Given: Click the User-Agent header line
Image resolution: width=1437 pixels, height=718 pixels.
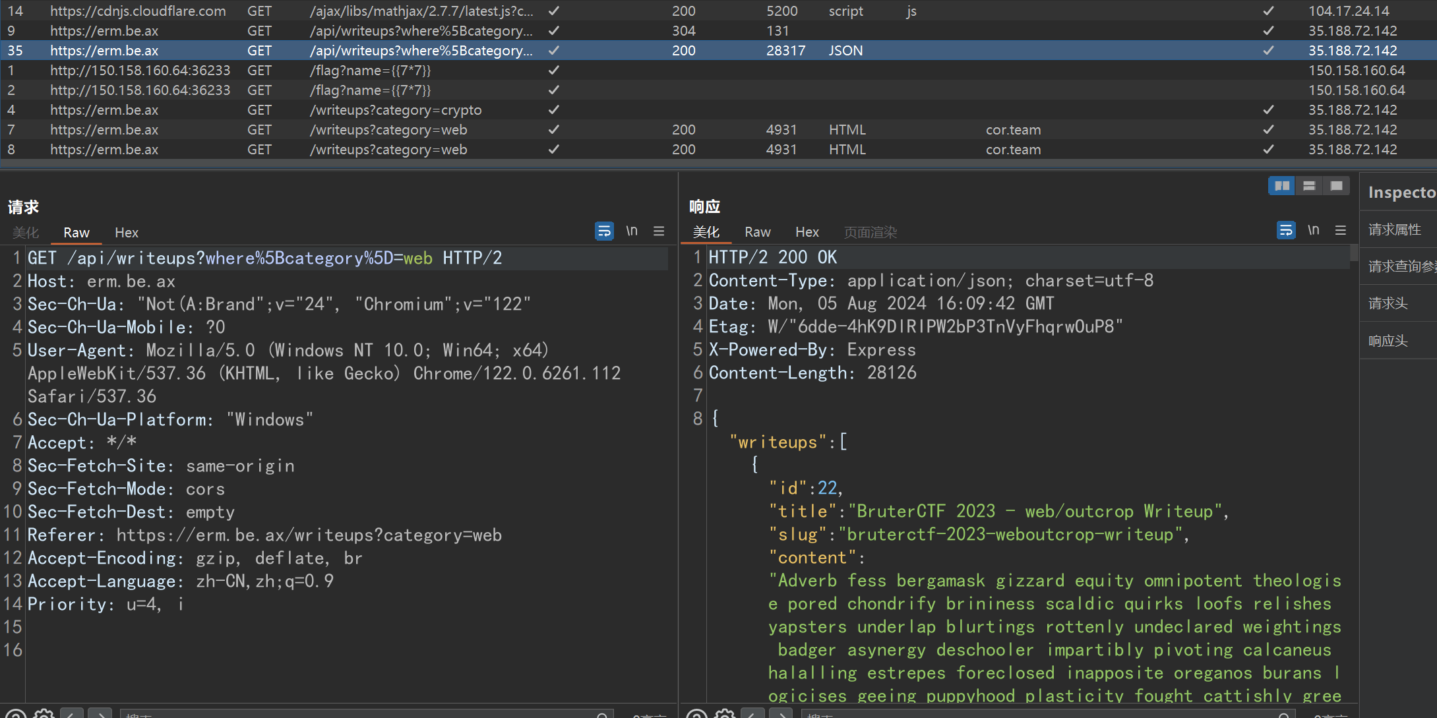Looking at the screenshot, I should (324, 373).
